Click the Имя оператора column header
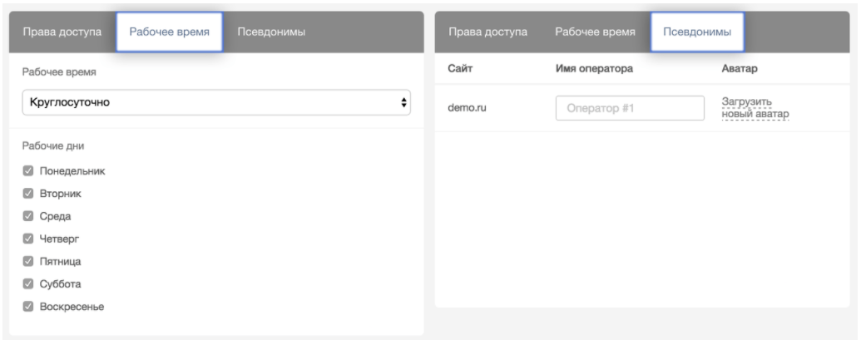 click(x=594, y=69)
